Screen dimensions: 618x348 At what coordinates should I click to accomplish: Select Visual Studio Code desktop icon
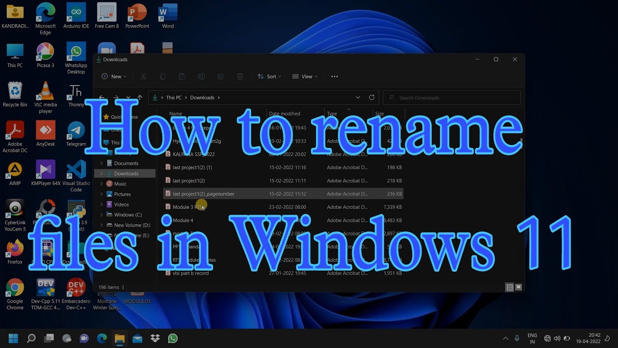pos(76,176)
